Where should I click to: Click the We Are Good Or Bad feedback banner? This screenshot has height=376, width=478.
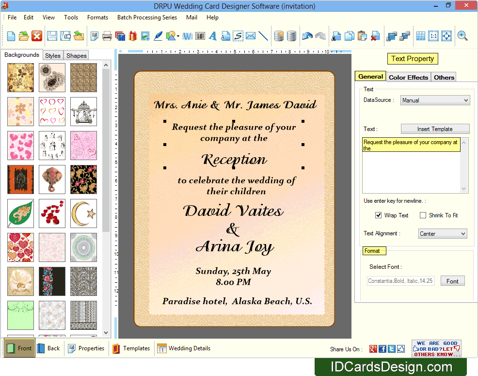tap(436, 348)
